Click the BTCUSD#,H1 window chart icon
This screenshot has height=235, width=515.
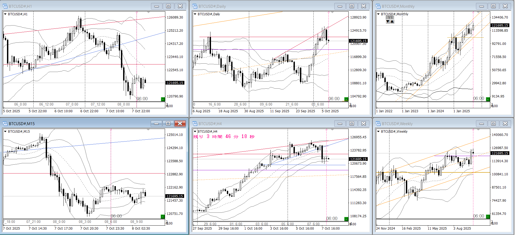pos(5,6)
